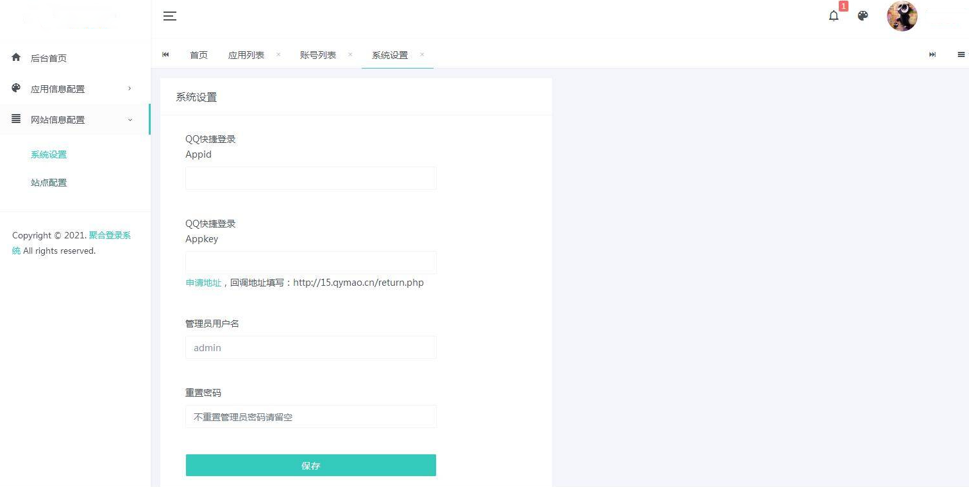Close the 应用列表 tab
This screenshot has height=487, width=969.
point(278,55)
